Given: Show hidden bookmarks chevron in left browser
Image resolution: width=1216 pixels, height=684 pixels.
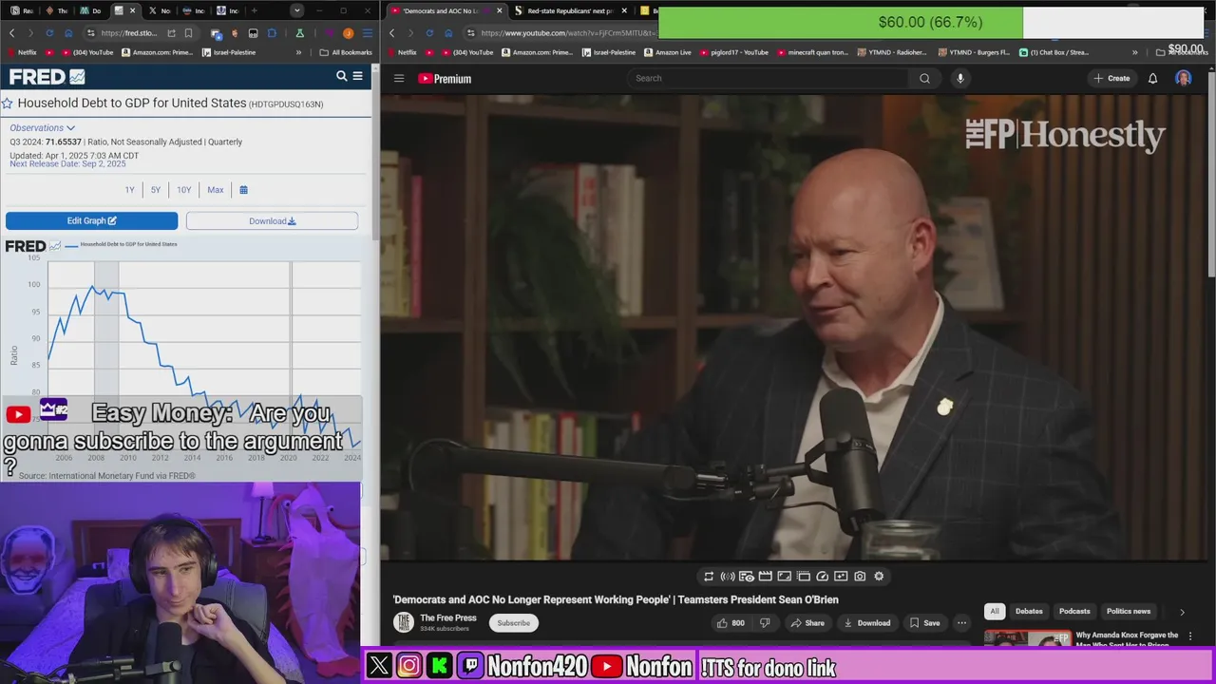Looking at the screenshot, I should point(299,52).
